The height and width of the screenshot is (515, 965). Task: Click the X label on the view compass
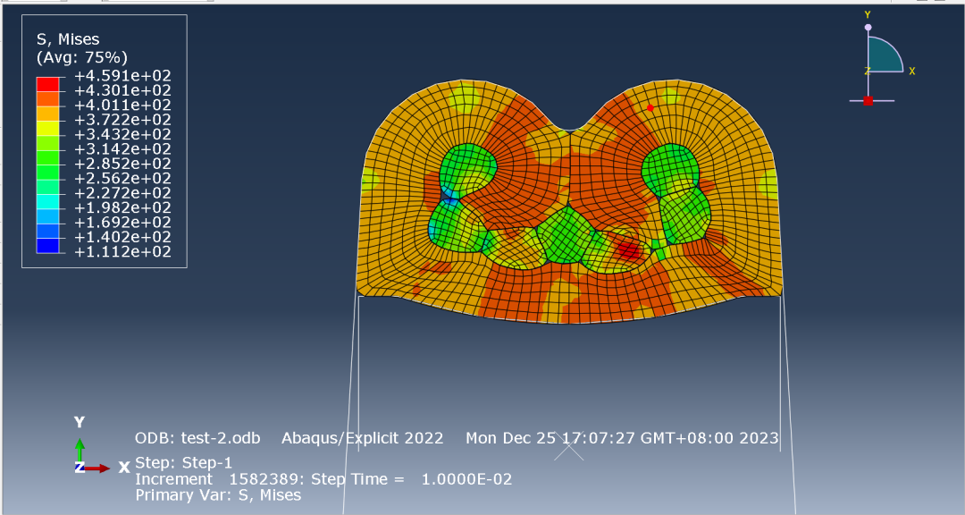coord(912,72)
